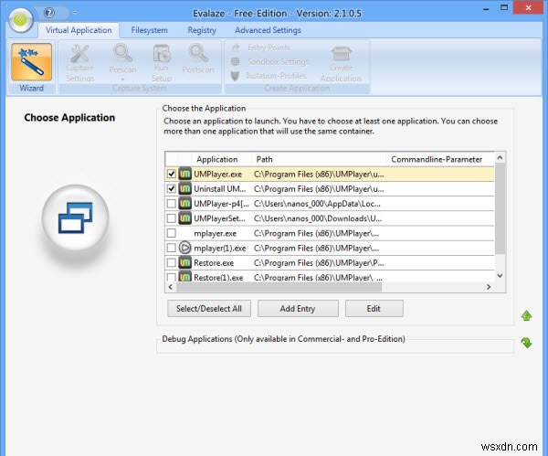
Task: Select the Uninstall UM... application name
Action: pyautogui.click(x=220, y=189)
